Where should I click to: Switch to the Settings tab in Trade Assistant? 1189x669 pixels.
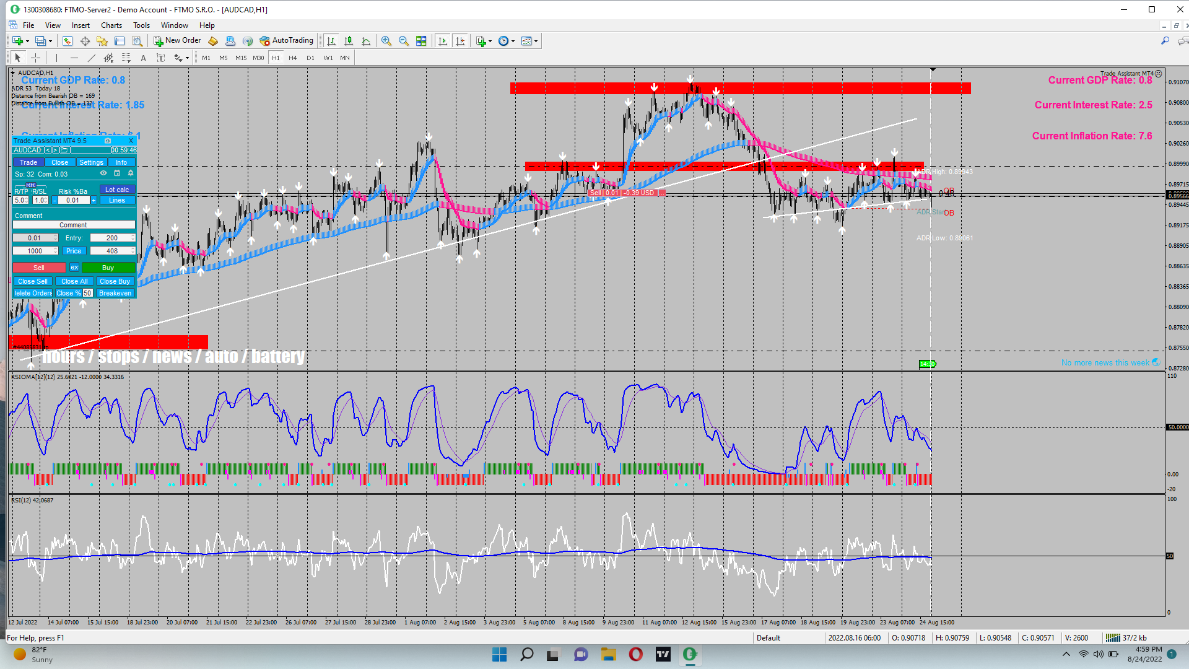(x=91, y=162)
